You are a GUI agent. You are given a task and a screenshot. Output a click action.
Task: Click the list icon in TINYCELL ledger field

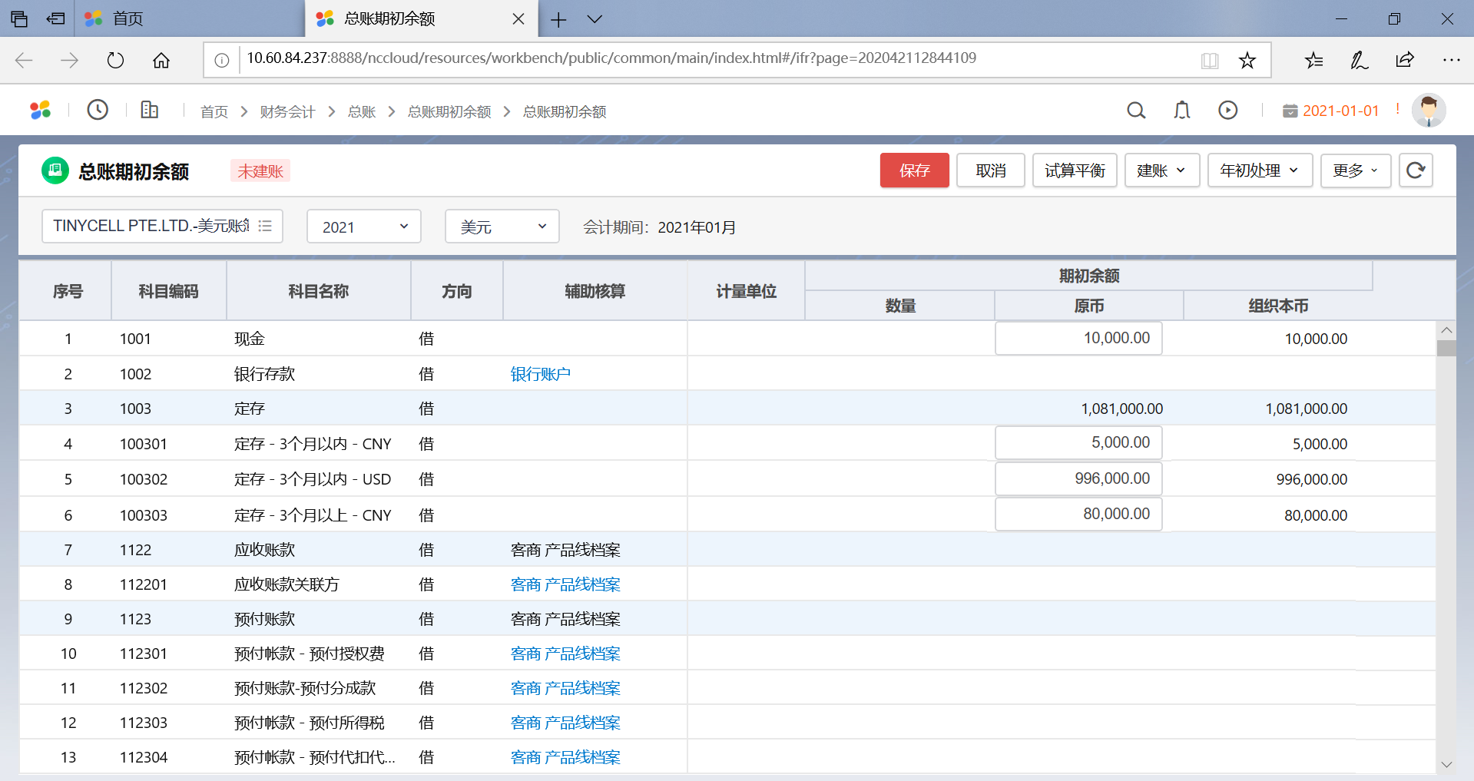265,226
